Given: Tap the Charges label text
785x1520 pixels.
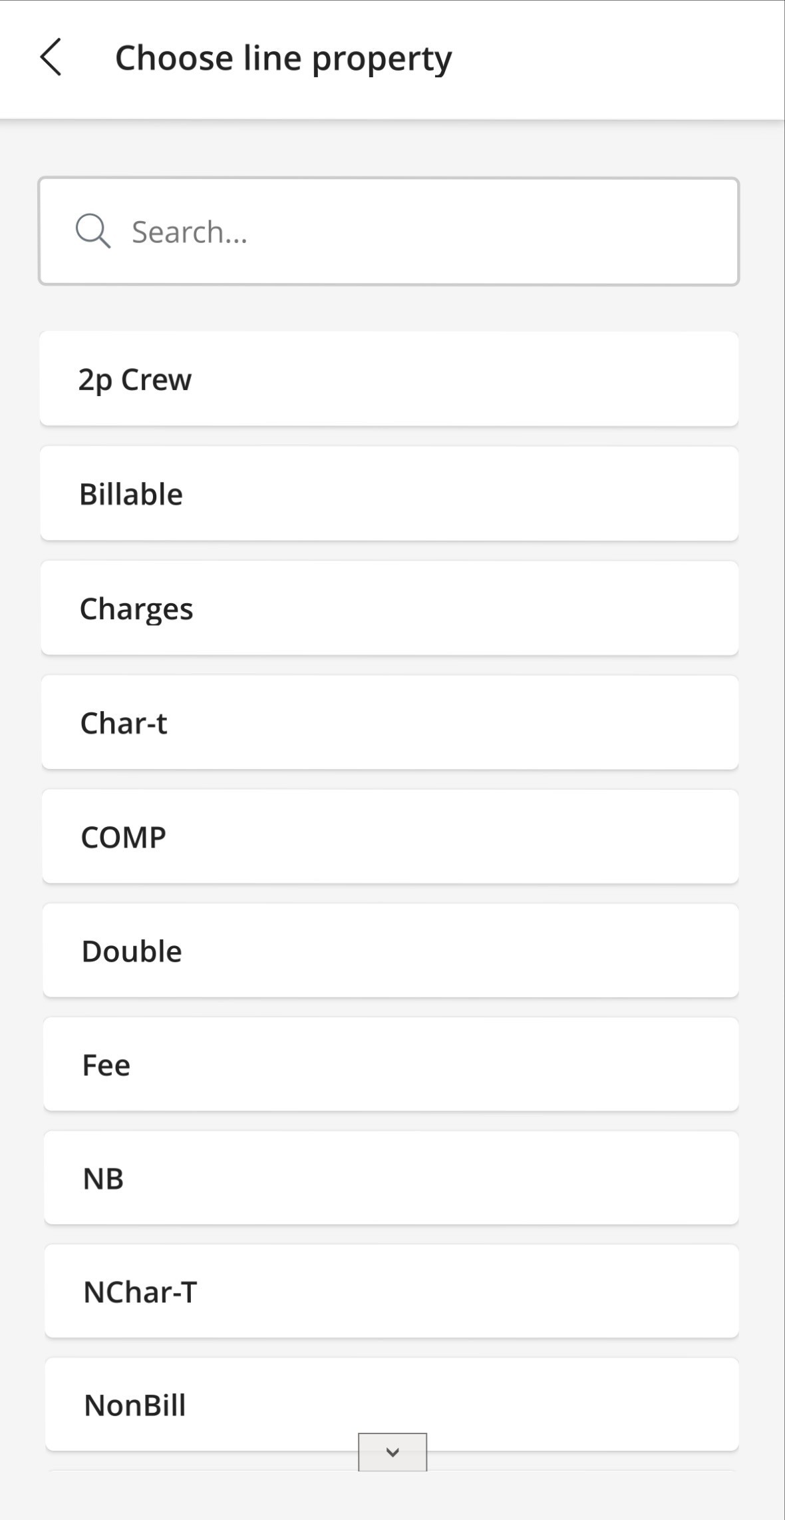Looking at the screenshot, I should coord(136,609).
